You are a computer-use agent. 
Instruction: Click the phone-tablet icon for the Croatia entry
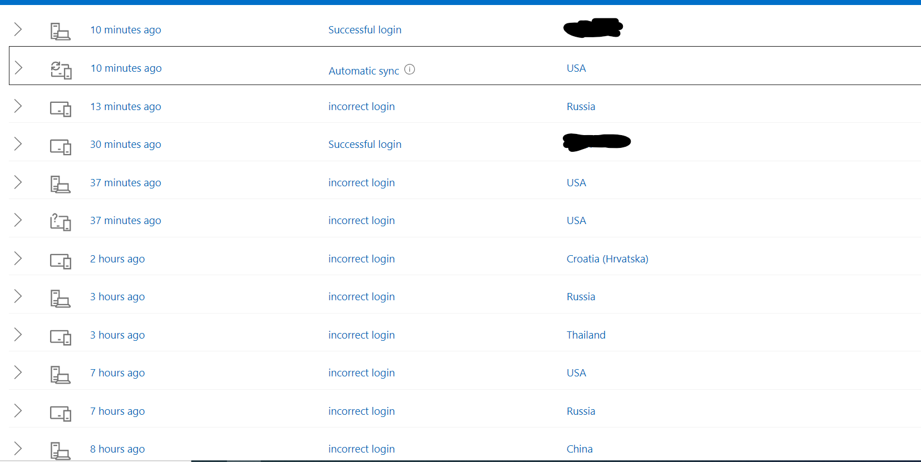click(61, 260)
